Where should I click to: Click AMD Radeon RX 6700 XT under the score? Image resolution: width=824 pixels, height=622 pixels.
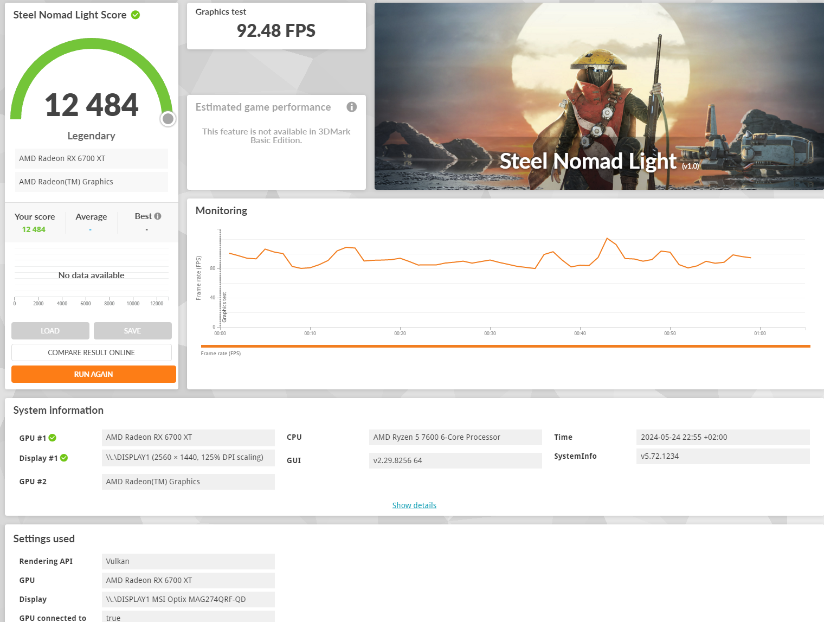click(92, 158)
